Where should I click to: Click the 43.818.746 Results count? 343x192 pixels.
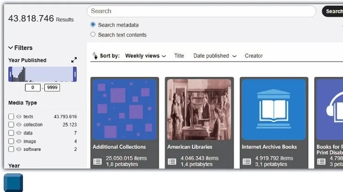coord(41,19)
